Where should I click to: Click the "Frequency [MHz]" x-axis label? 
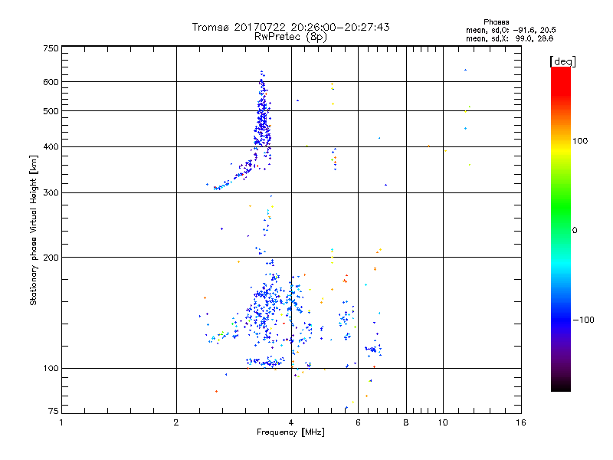click(290, 432)
